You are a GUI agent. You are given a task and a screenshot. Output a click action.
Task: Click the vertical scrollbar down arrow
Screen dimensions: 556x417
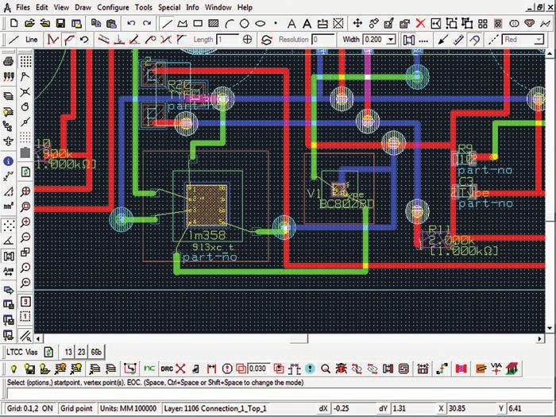tap(550, 327)
